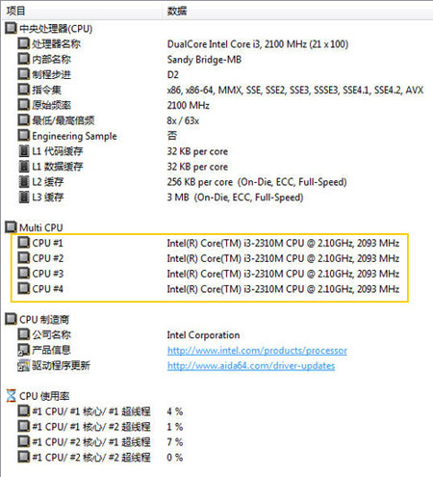Click the 产品信息 shortcut icon

pyautogui.click(x=23, y=350)
